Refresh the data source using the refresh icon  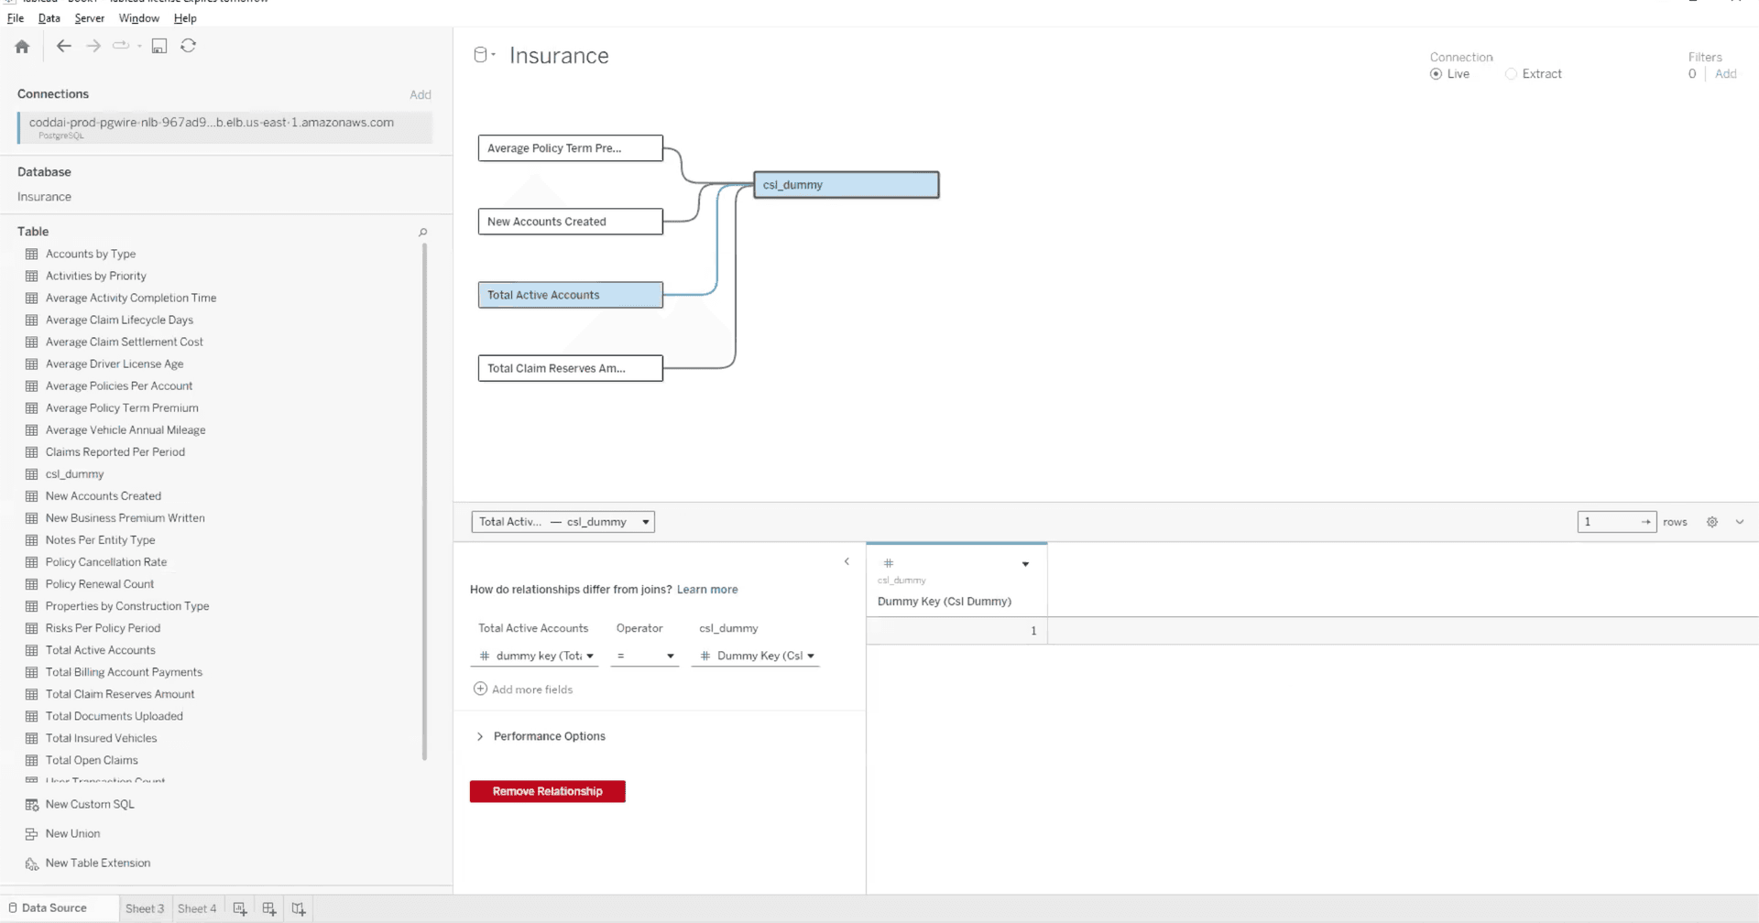click(188, 46)
